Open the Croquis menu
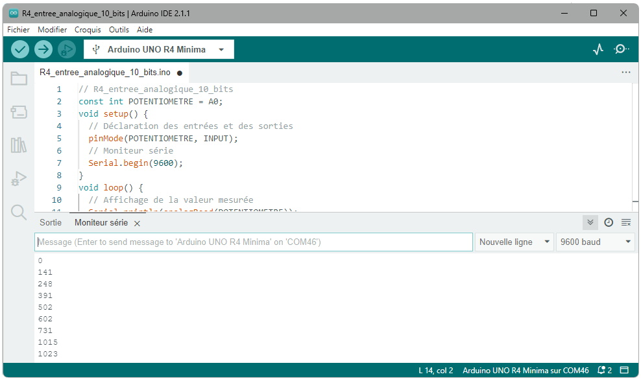Screen dimensions: 641x381 pos(88,30)
